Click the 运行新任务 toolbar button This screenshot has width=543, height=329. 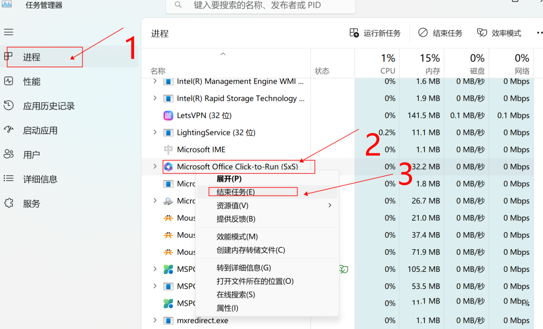(x=375, y=33)
